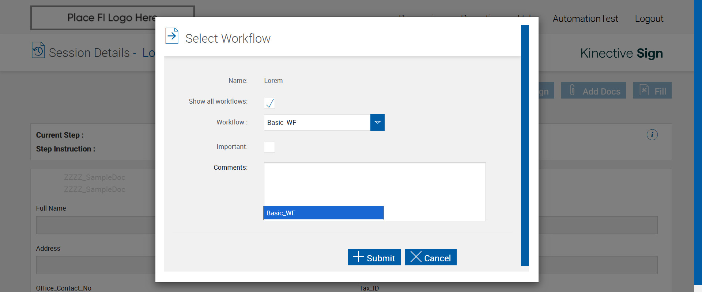
Task: Enable the Important checkbox
Action: click(269, 147)
